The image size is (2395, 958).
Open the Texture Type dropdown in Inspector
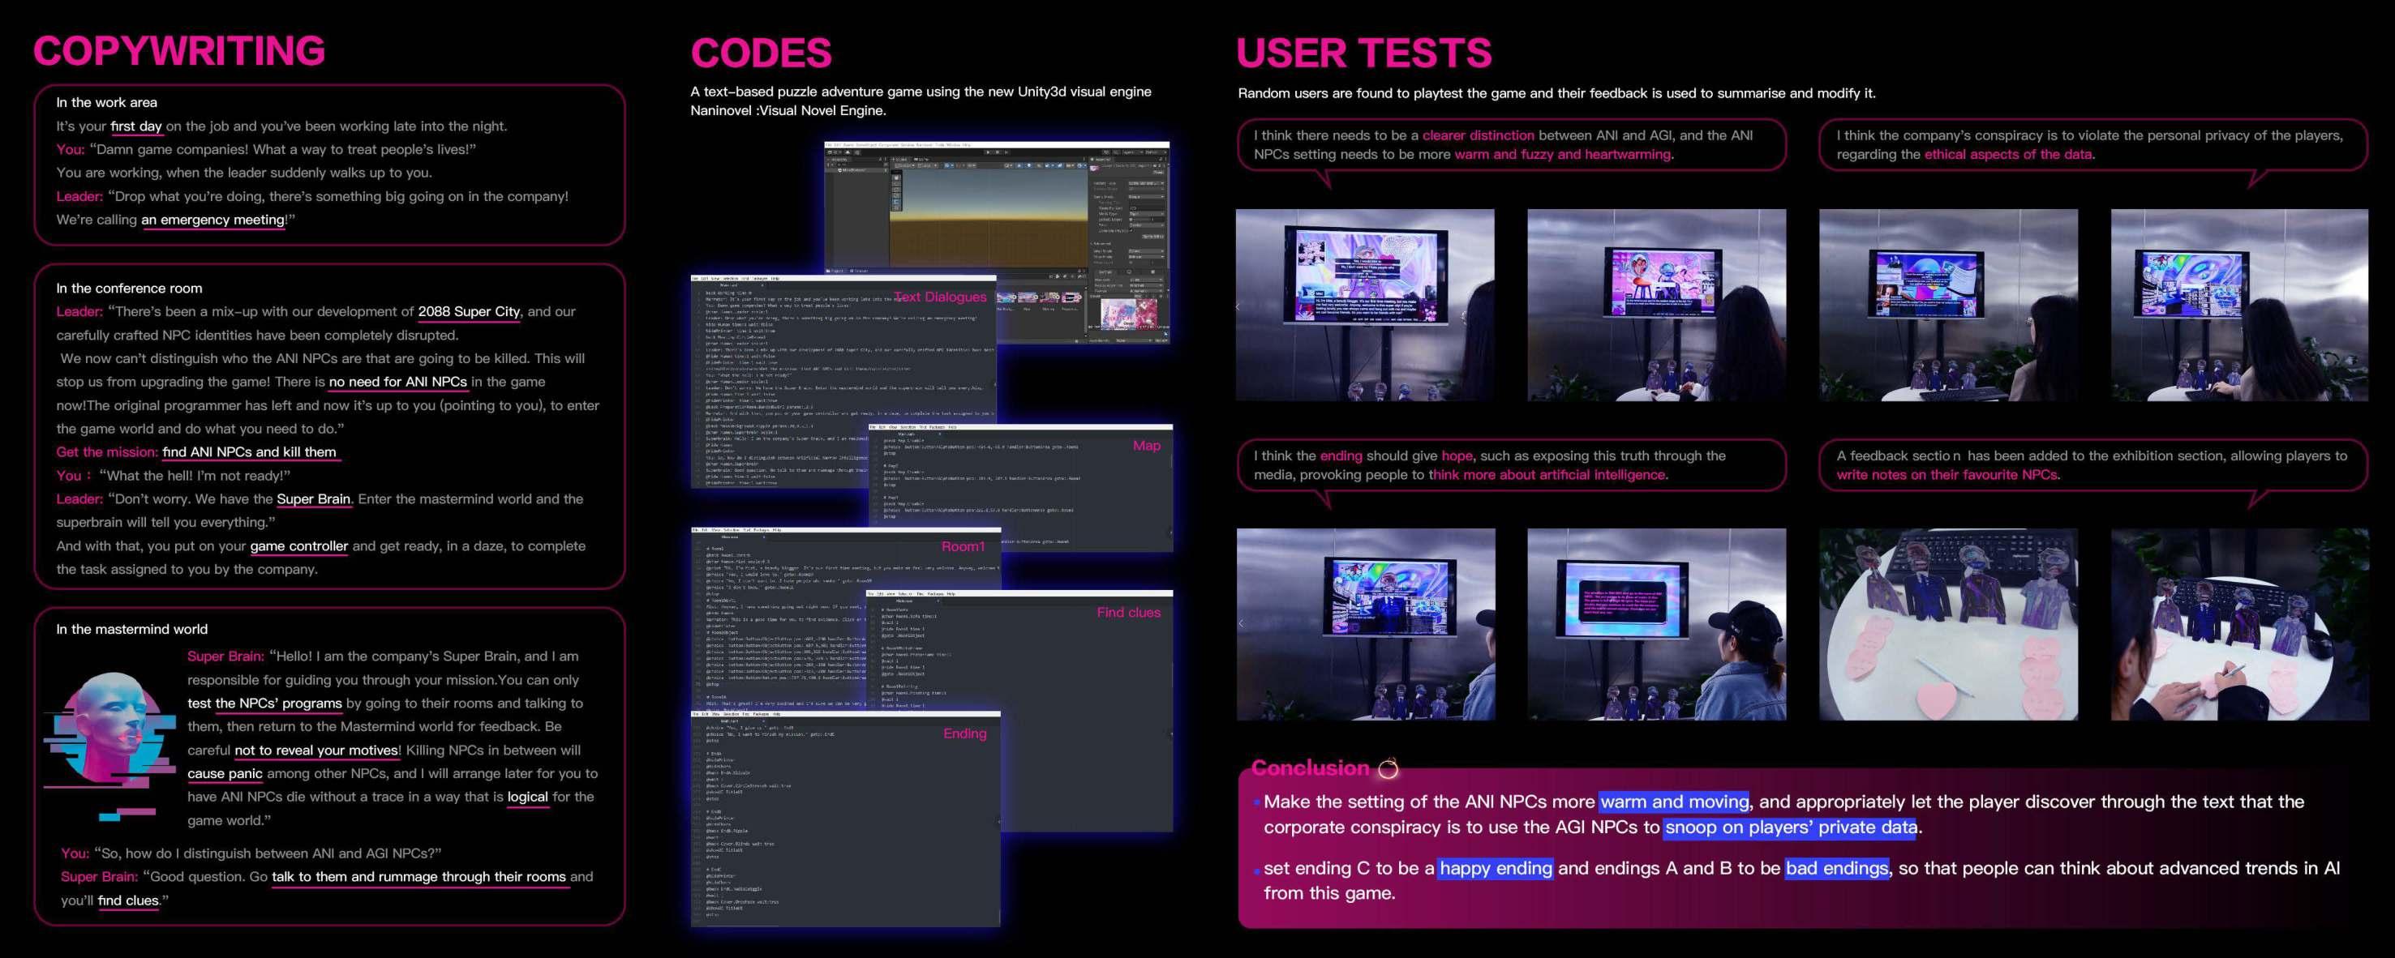point(1146,184)
